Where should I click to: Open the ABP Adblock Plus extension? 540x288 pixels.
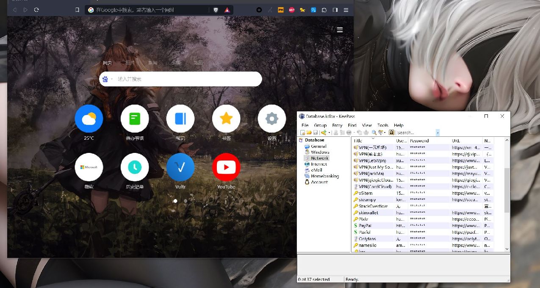pyautogui.click(x=291, y=10)
